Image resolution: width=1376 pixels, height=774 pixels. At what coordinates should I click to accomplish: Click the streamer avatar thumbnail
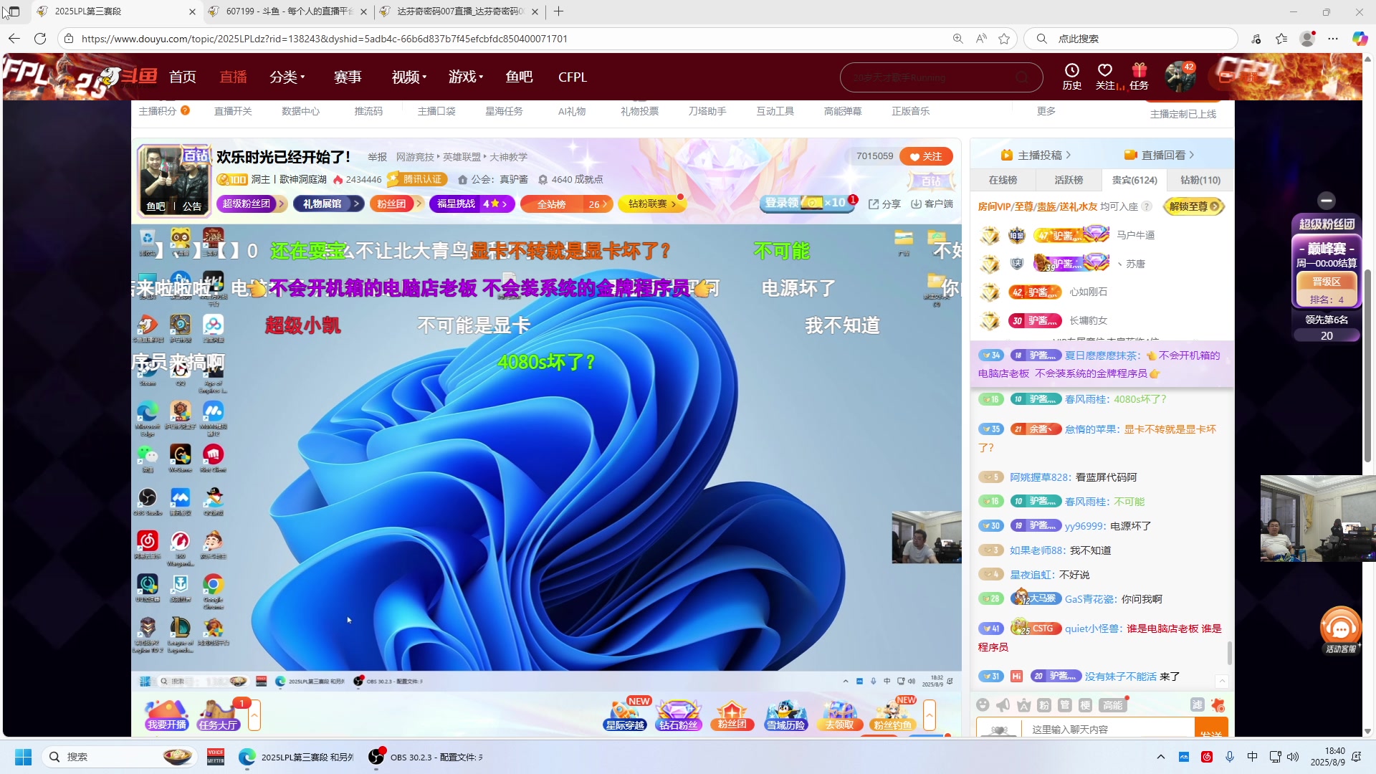(x=174, y=179)
